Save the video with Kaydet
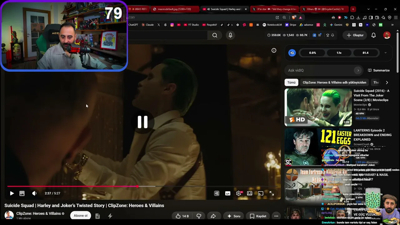Image resolution: width=400 pixels, height=225 pixels. coord(258,216)
